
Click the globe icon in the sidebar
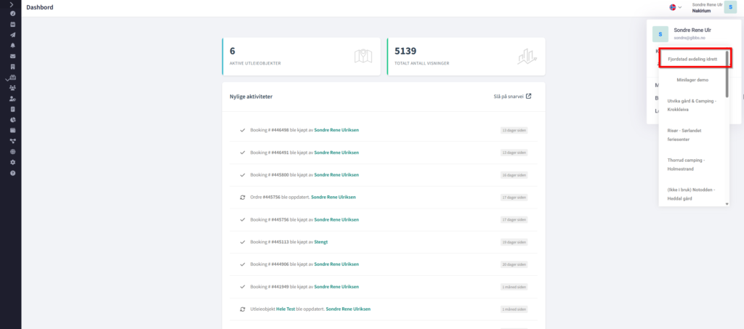[12, 152]
